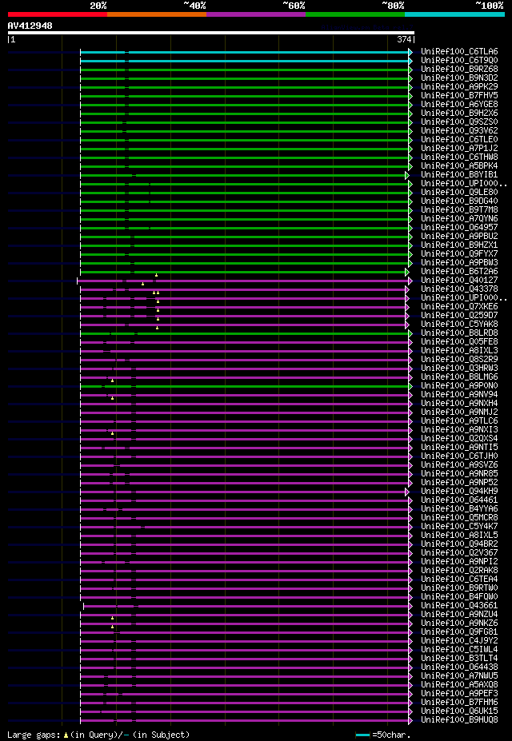Screen dimensions: 512x741
Task: Select the UniRef100_Q2QXS4 label
Action: pyautogui.click(x=459, y=438)
